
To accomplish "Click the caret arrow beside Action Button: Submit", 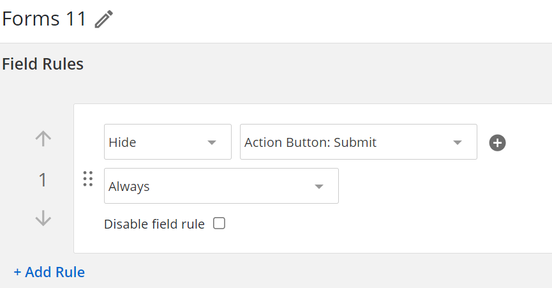I will click(458, 142).
